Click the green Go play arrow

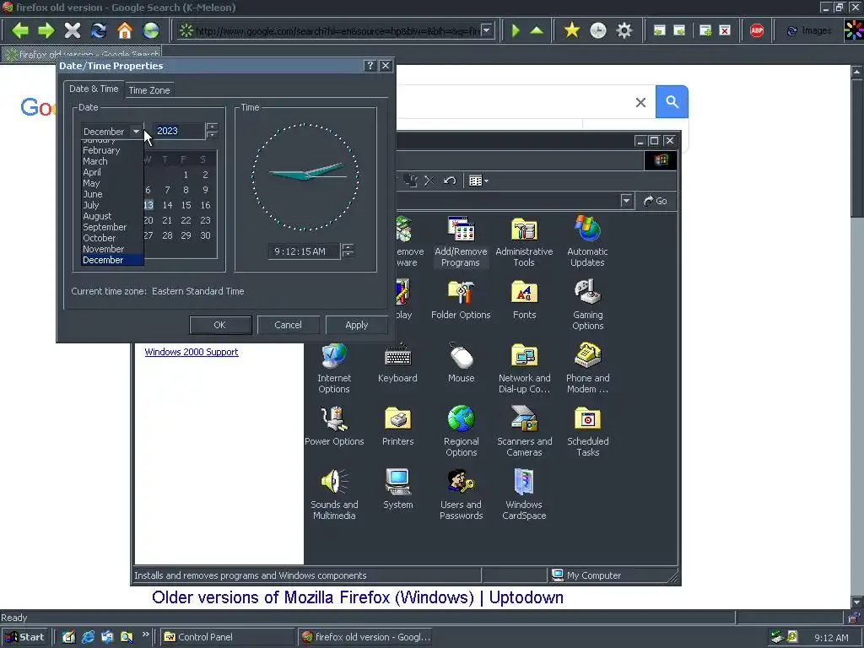pos(516,30)
